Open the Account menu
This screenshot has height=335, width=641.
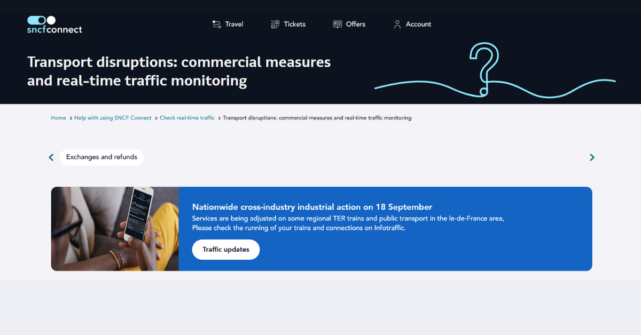click(x=412, y=24)
